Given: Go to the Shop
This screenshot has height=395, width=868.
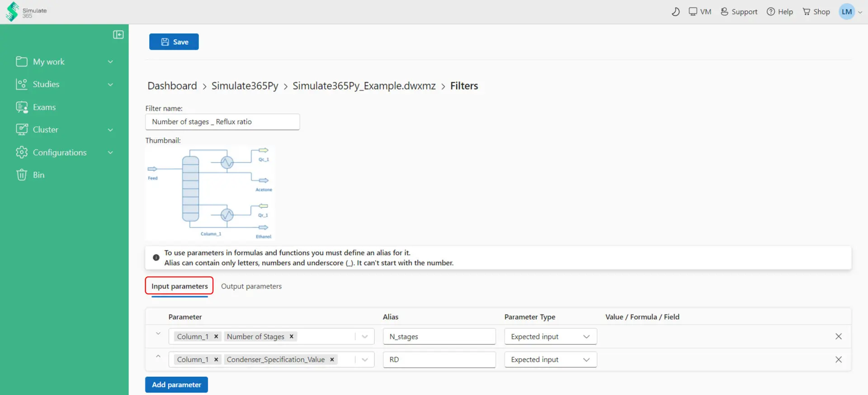Looking at the screenshot, I should click(x=816, y=12).
